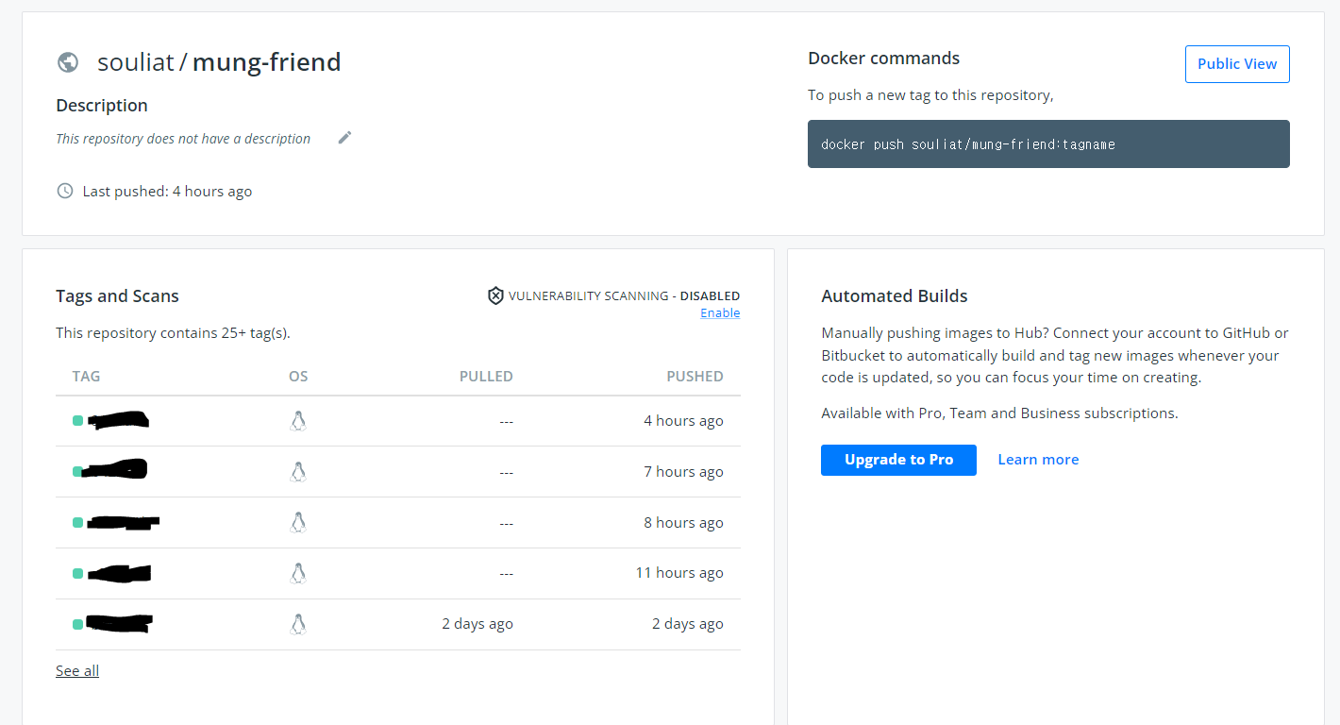Click the 'Description' heading
1340x725 pixels.
click(x=102, y=106)
